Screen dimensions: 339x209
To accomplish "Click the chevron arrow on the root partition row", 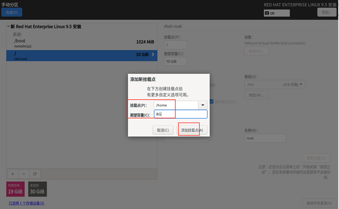I will [153, 55].
